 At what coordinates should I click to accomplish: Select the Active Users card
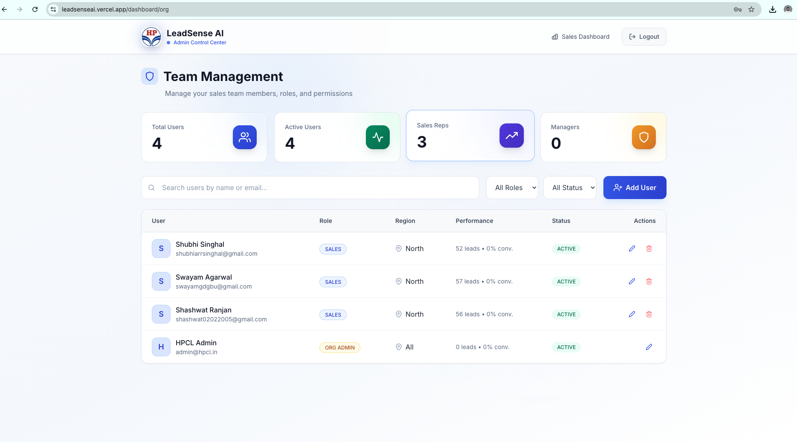click(x=337, y=137)
